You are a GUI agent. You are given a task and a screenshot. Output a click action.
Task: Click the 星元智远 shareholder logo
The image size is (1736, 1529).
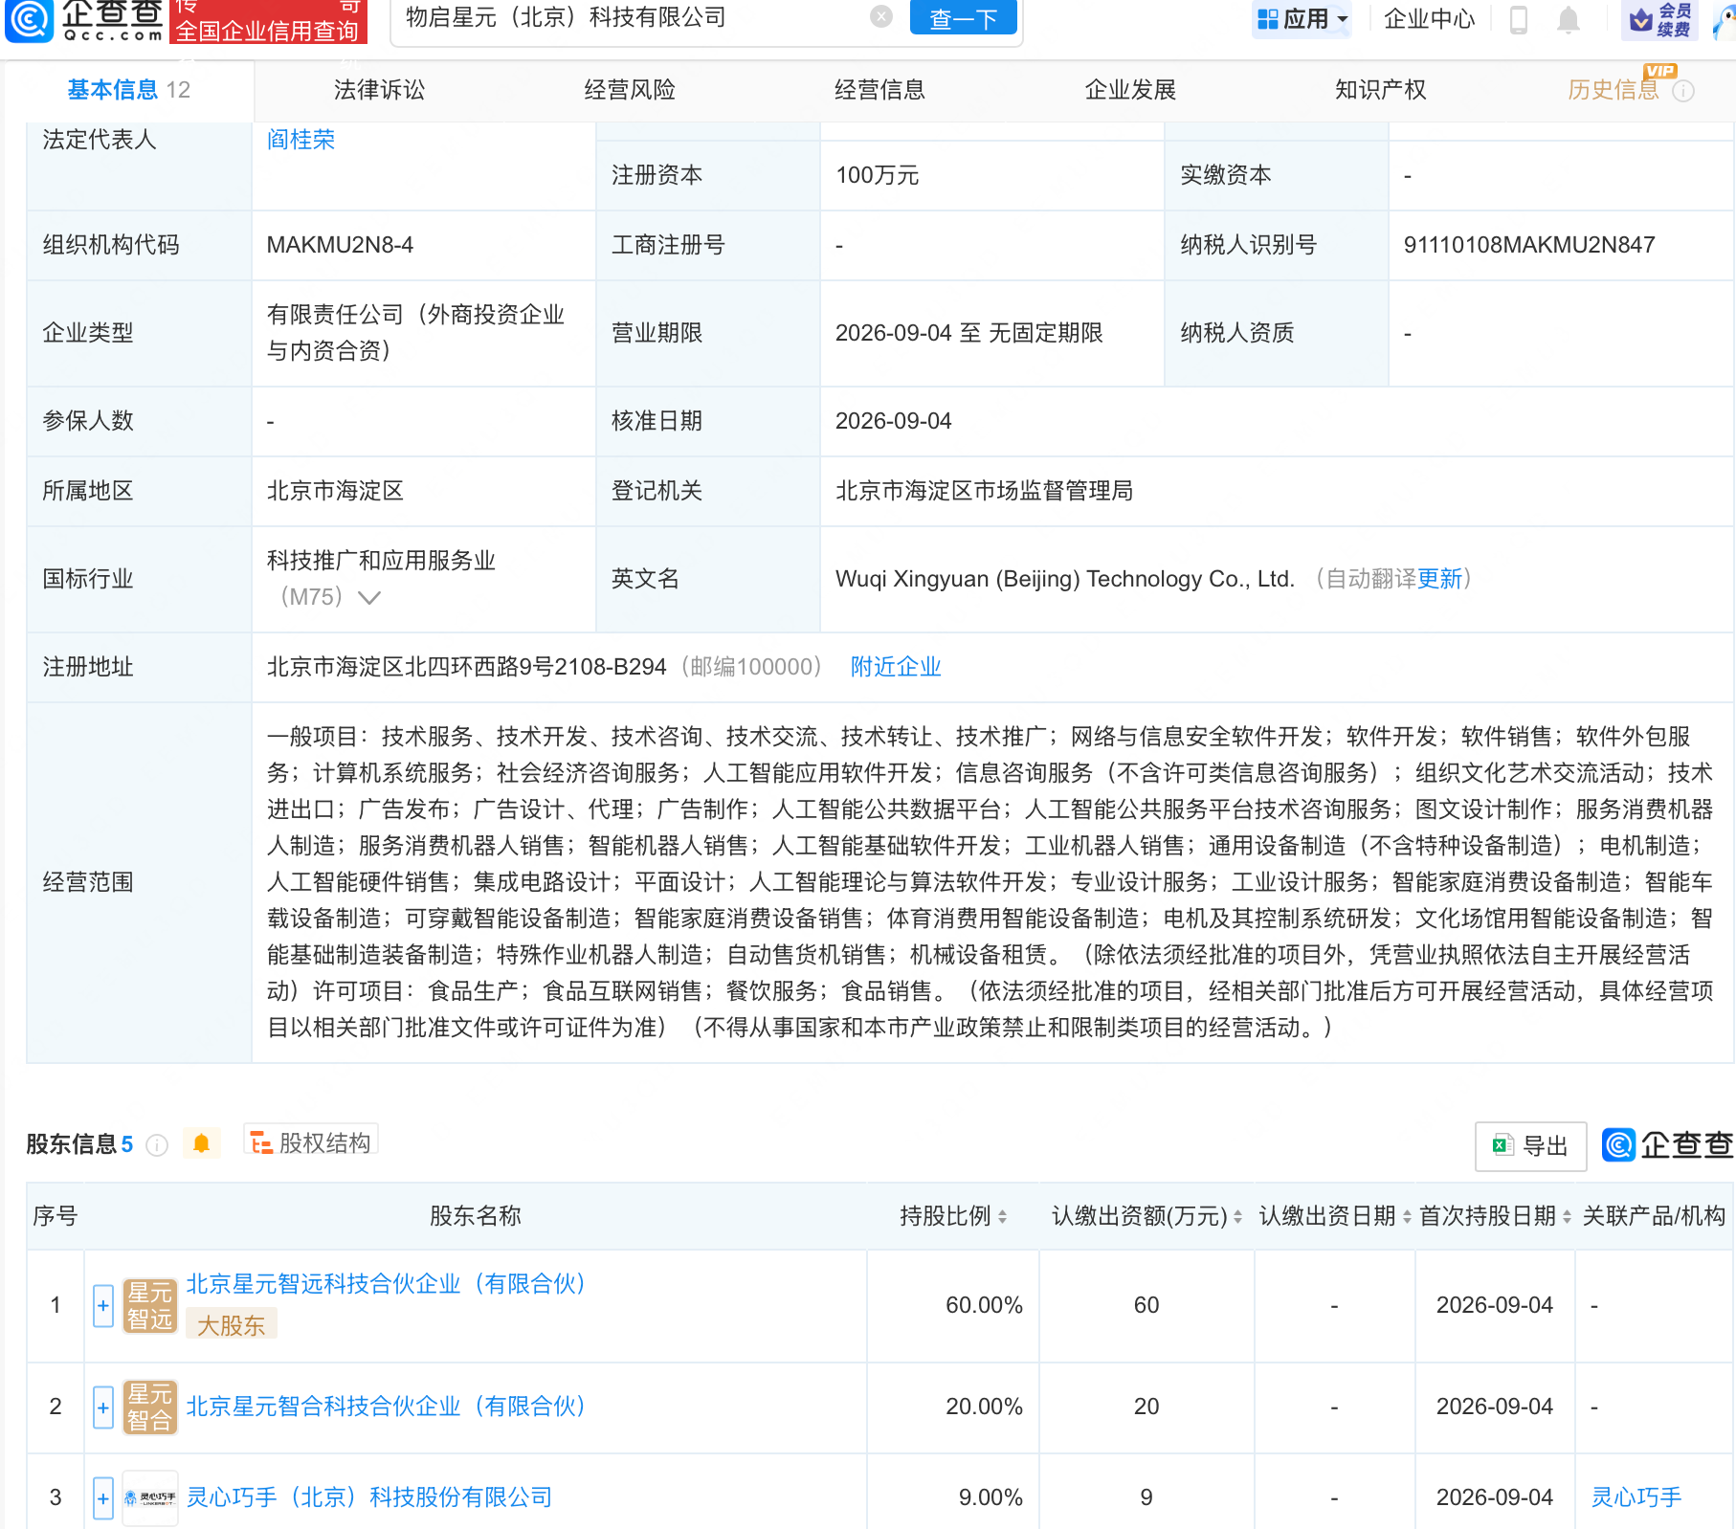150,1306
